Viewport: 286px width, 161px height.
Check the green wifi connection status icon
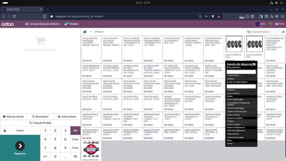(x=270, y=24)
